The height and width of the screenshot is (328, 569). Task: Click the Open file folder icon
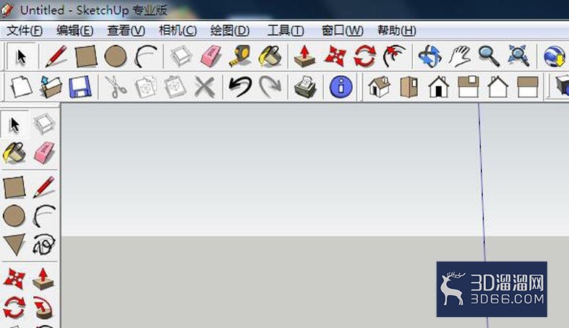pos(51,87)
